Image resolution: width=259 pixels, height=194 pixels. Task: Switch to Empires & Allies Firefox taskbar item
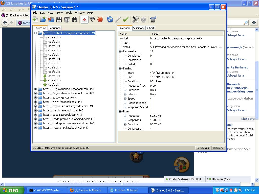[x=88, y=190]
